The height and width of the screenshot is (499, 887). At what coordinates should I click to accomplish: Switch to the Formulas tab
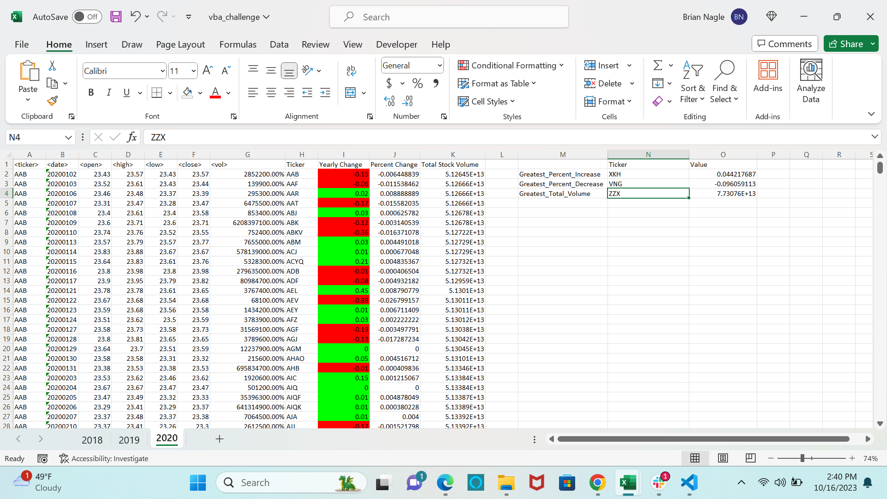[x=238, y=44]
